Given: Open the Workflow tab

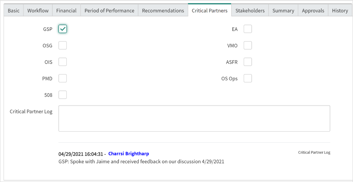Looking at the screenshot, I should click(38, 10).
